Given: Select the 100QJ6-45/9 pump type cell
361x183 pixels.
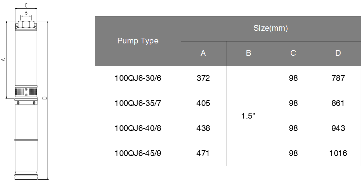Looking at the screenshot, I should point(138,154).
